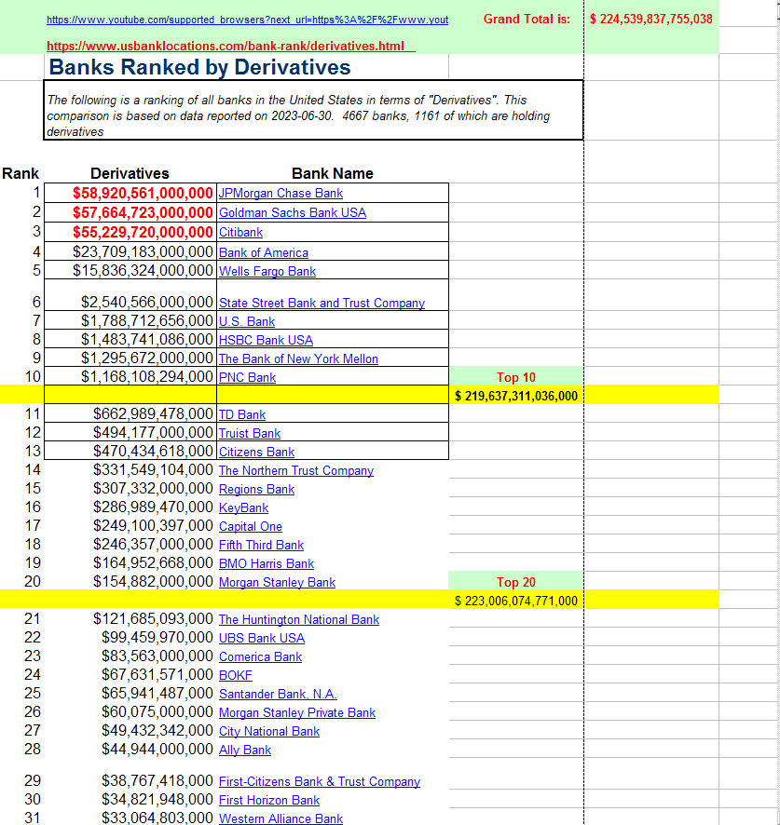Click the Citibank link
The width and height of the screenshot is (780, 825).
click(240, 233)
